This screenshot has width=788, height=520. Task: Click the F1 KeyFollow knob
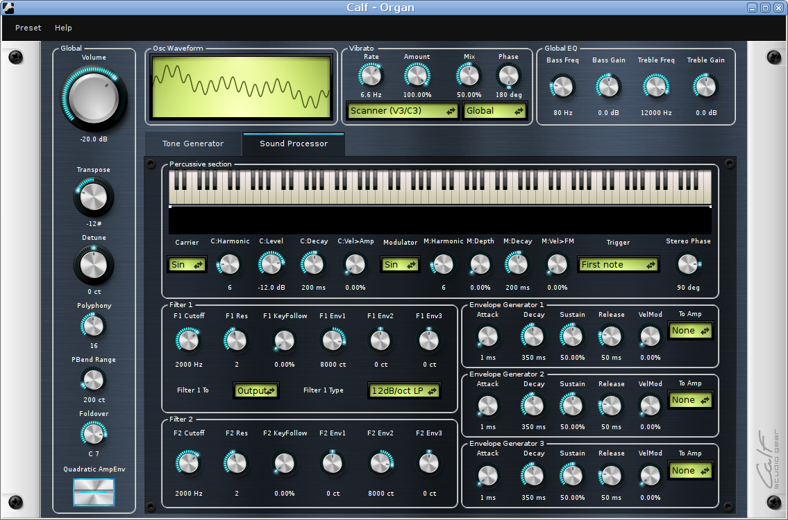pos(285,340)
